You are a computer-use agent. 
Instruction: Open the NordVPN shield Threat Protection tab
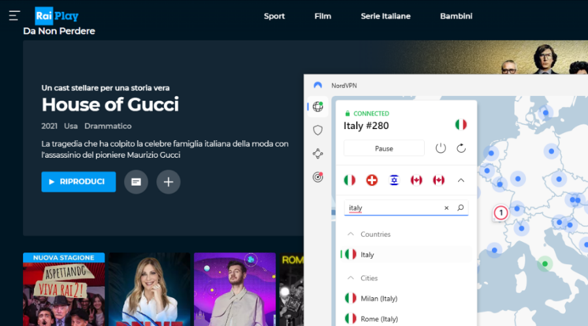[318, 130]
